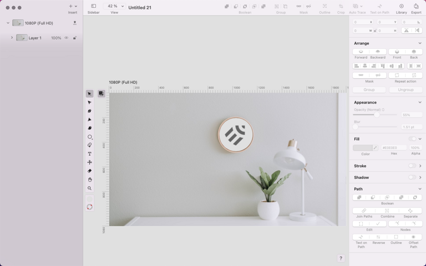Click the Opacity blend mode stepper
This screenshot has height=266, width=426.
pyautogui.click(x=383, y=110)
